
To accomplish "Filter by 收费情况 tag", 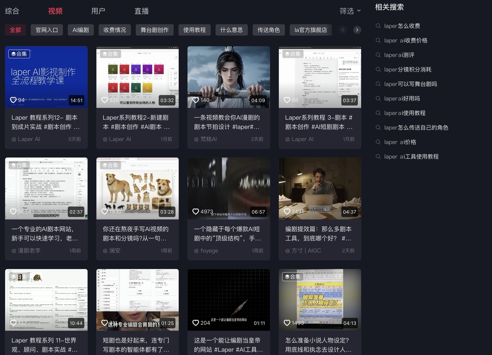I will click(115, 30).
